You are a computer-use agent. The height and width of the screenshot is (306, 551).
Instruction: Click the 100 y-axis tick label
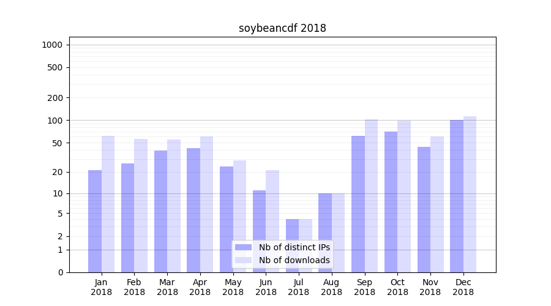click(x=54, y=121)
